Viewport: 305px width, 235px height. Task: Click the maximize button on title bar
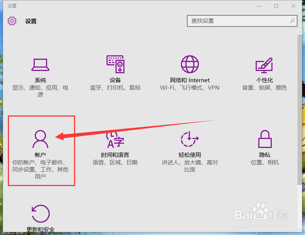pyautogui.click(x=275, y=6)
